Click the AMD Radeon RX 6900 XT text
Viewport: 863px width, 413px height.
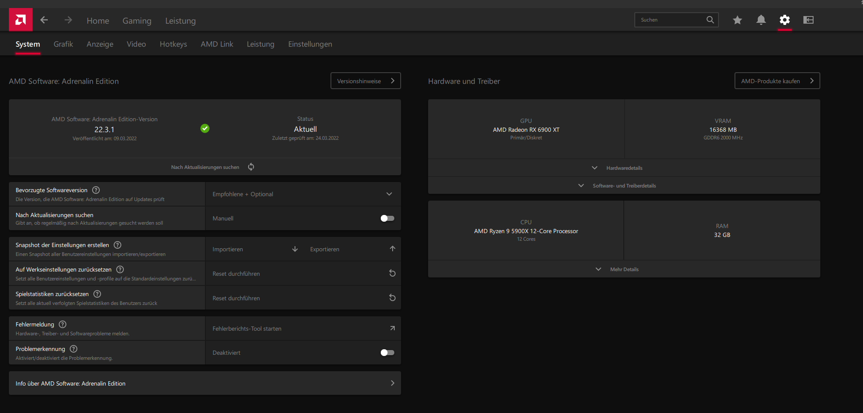click(526, 130)
